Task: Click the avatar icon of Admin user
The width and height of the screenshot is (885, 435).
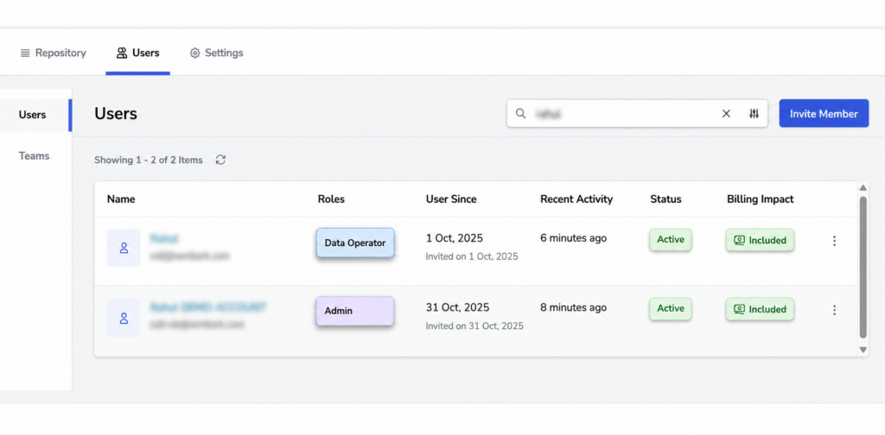Action: coord(124,318)
